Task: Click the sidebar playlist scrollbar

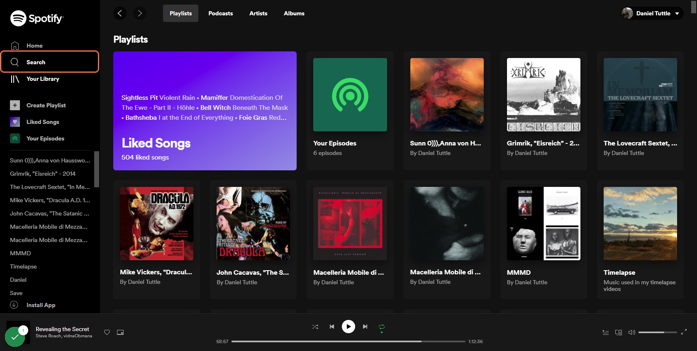Action: point(97,169)
